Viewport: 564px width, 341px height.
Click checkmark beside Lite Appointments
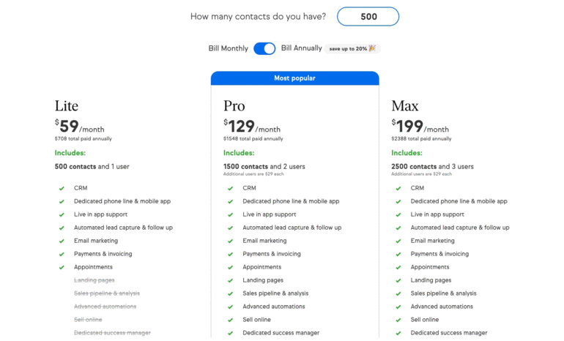(x=62, y=267)
